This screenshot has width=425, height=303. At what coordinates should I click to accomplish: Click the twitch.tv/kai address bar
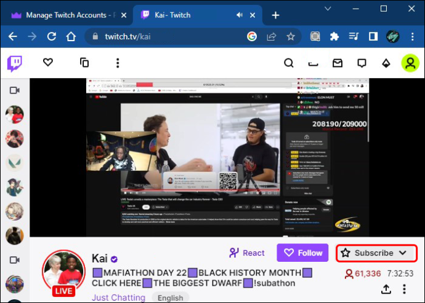click(193, 36)
